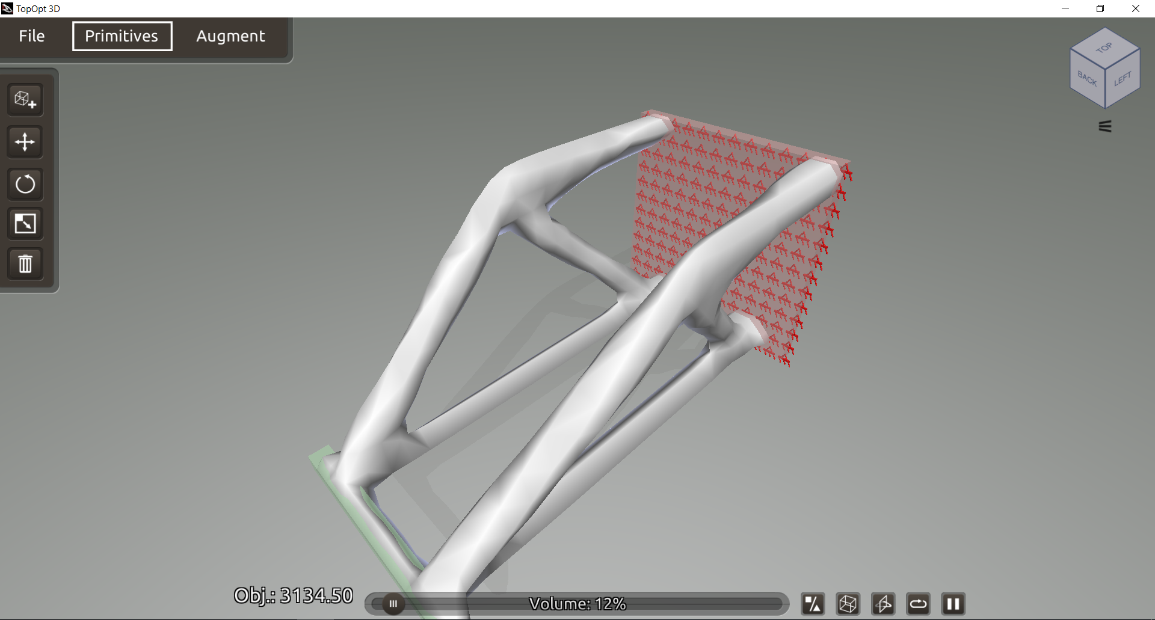This screenshot has height=620, width=1155.
Task: Activate the Move tool
Action: 25,142
